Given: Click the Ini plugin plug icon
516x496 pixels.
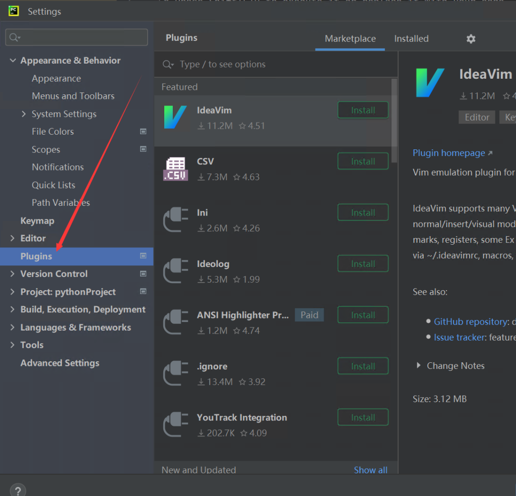Looking at the screenshot, I should tap(175, 220).
